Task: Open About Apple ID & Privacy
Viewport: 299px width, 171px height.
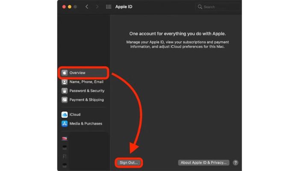Action: point(203,162)
